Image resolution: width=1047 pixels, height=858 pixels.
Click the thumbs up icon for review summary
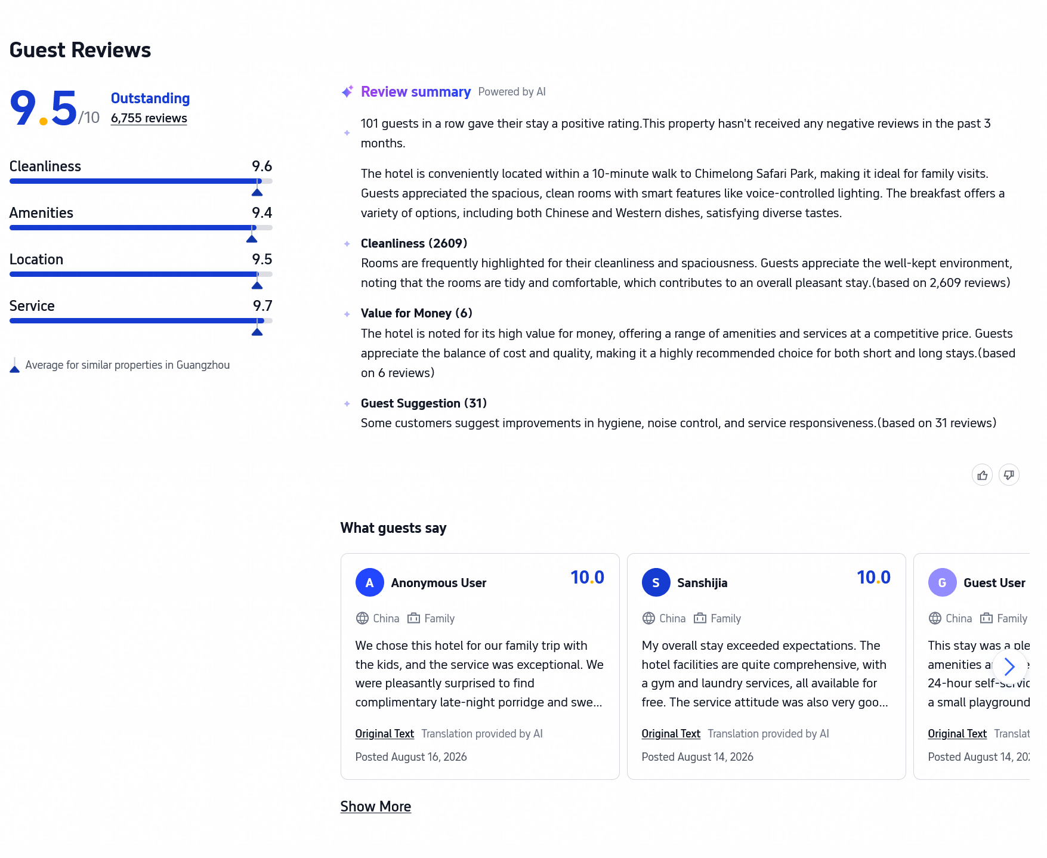(x=982, y=475)
